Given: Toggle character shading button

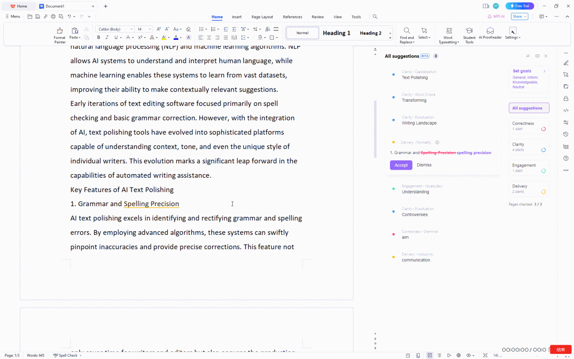Looking at the screenshot, I should click(x=189, y=38).
